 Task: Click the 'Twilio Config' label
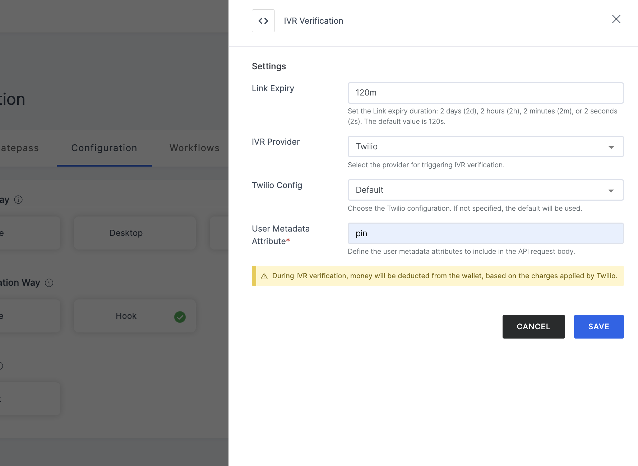(277, 185)
